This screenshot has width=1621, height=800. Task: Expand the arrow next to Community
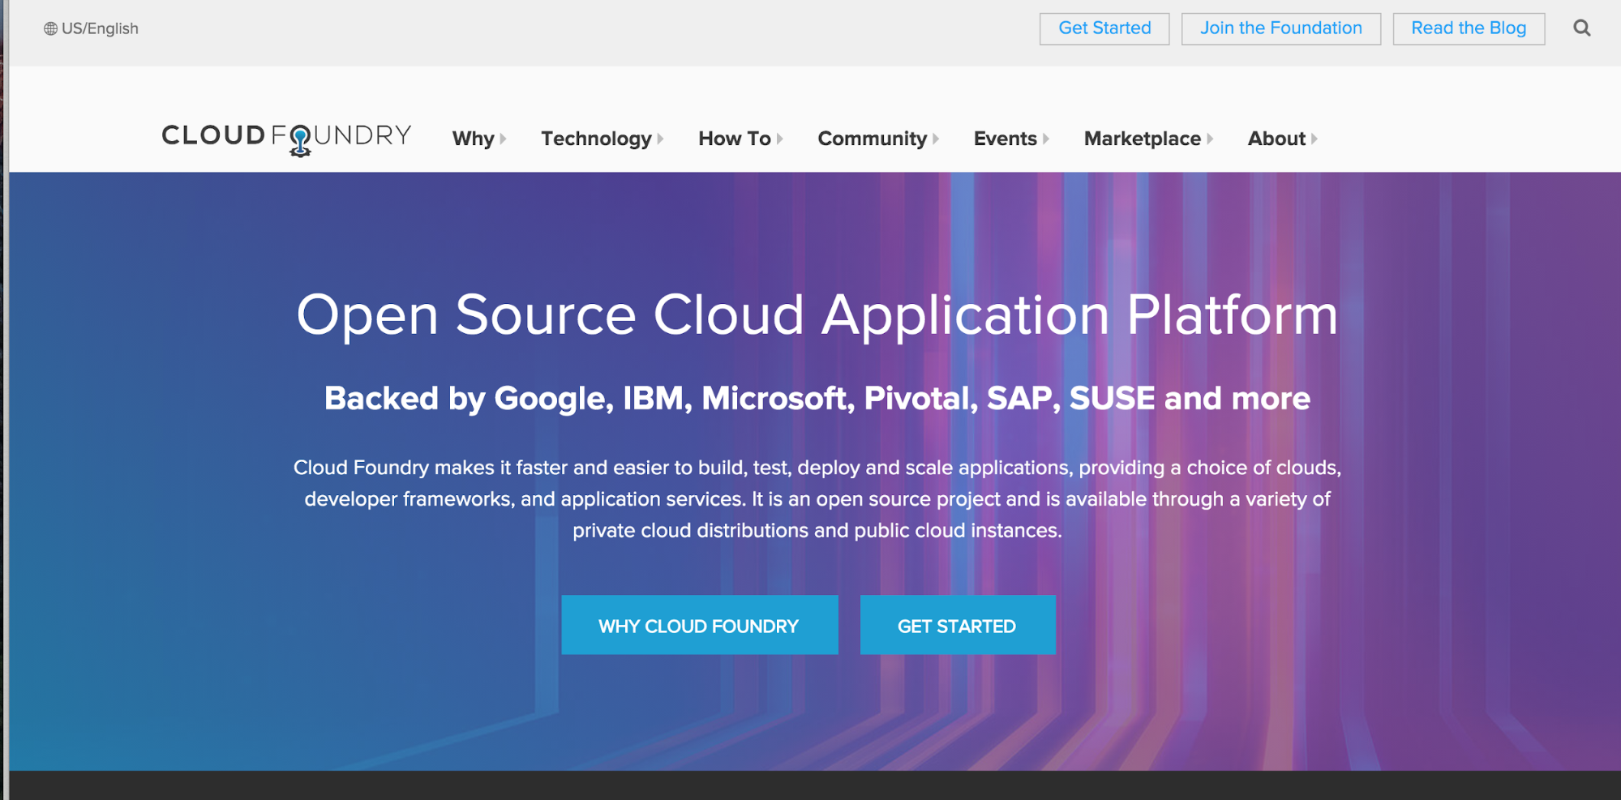[x=935, y=139]
